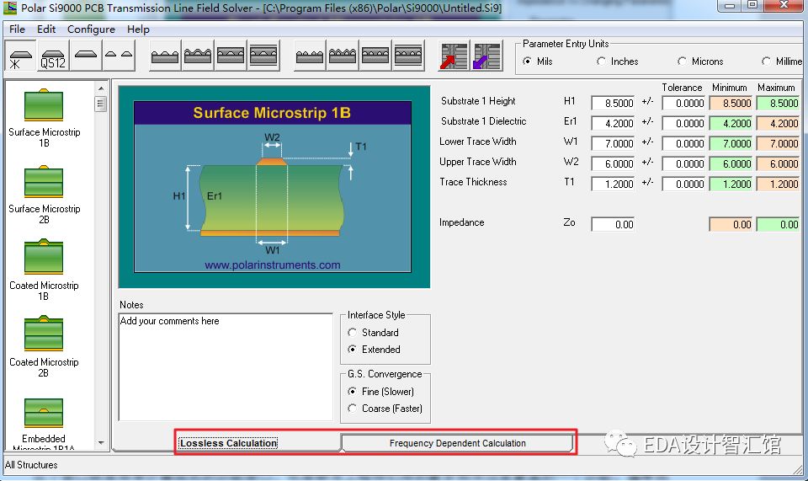
Task: Click the Polar Si9000 title bar icon
Action: tap(10, 8)
